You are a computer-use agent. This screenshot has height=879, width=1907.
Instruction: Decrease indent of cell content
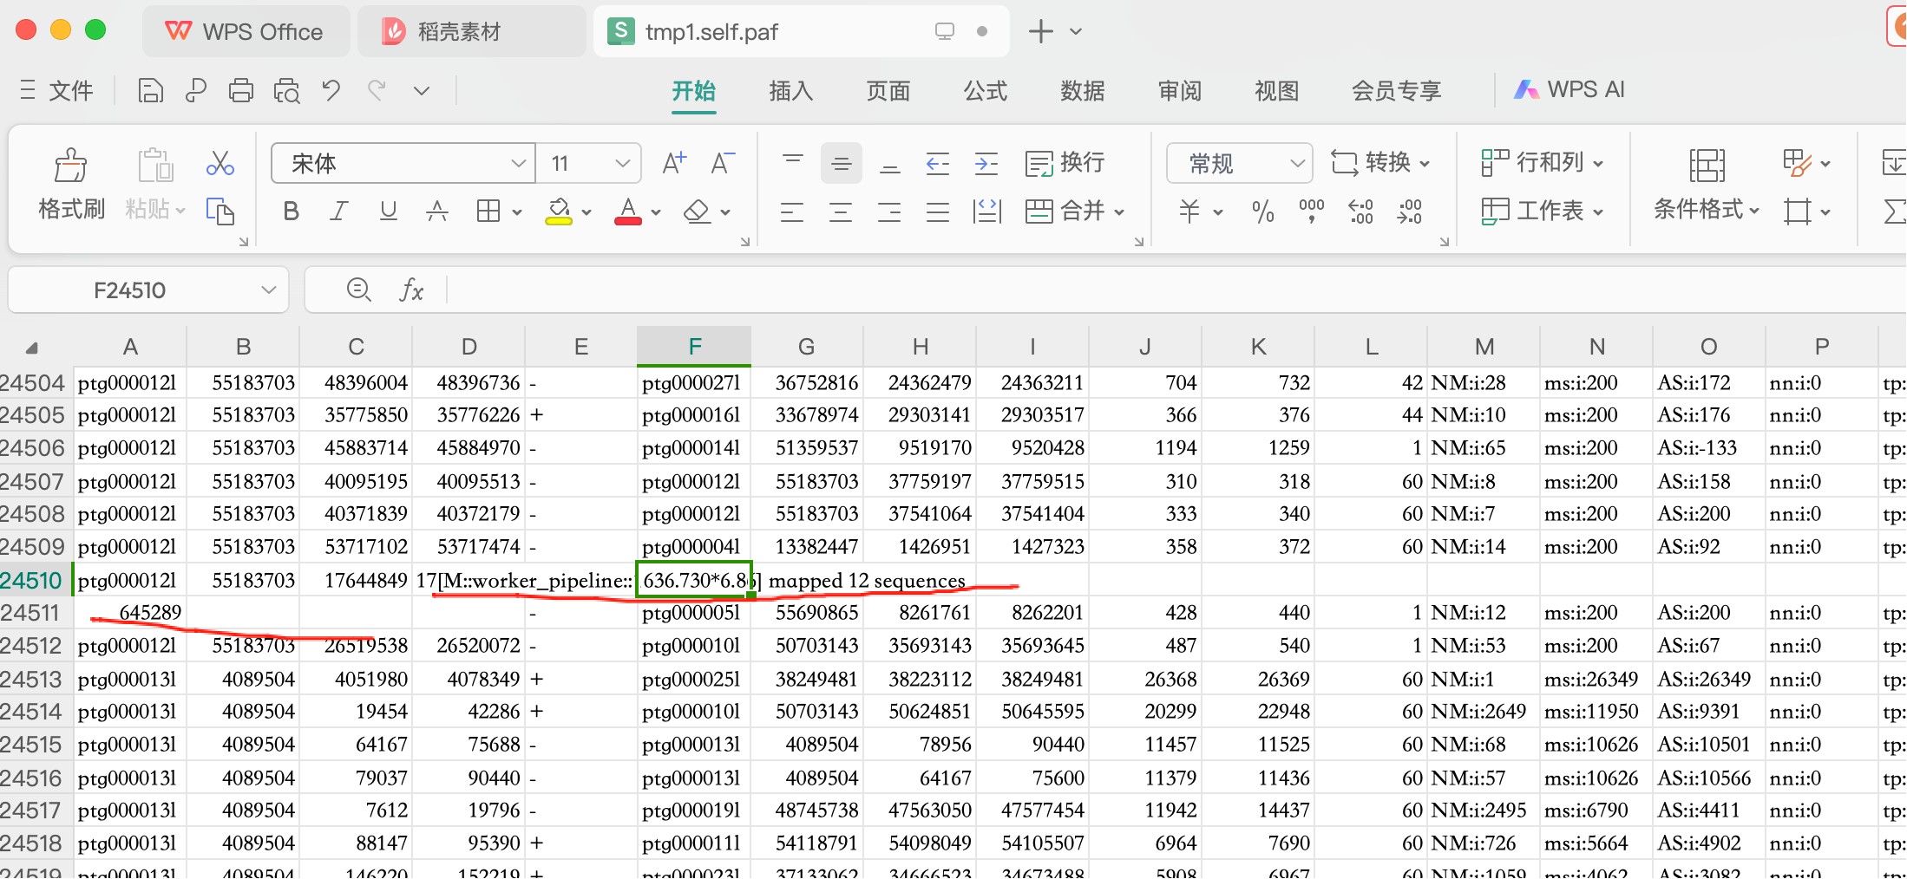coord(938,163)
